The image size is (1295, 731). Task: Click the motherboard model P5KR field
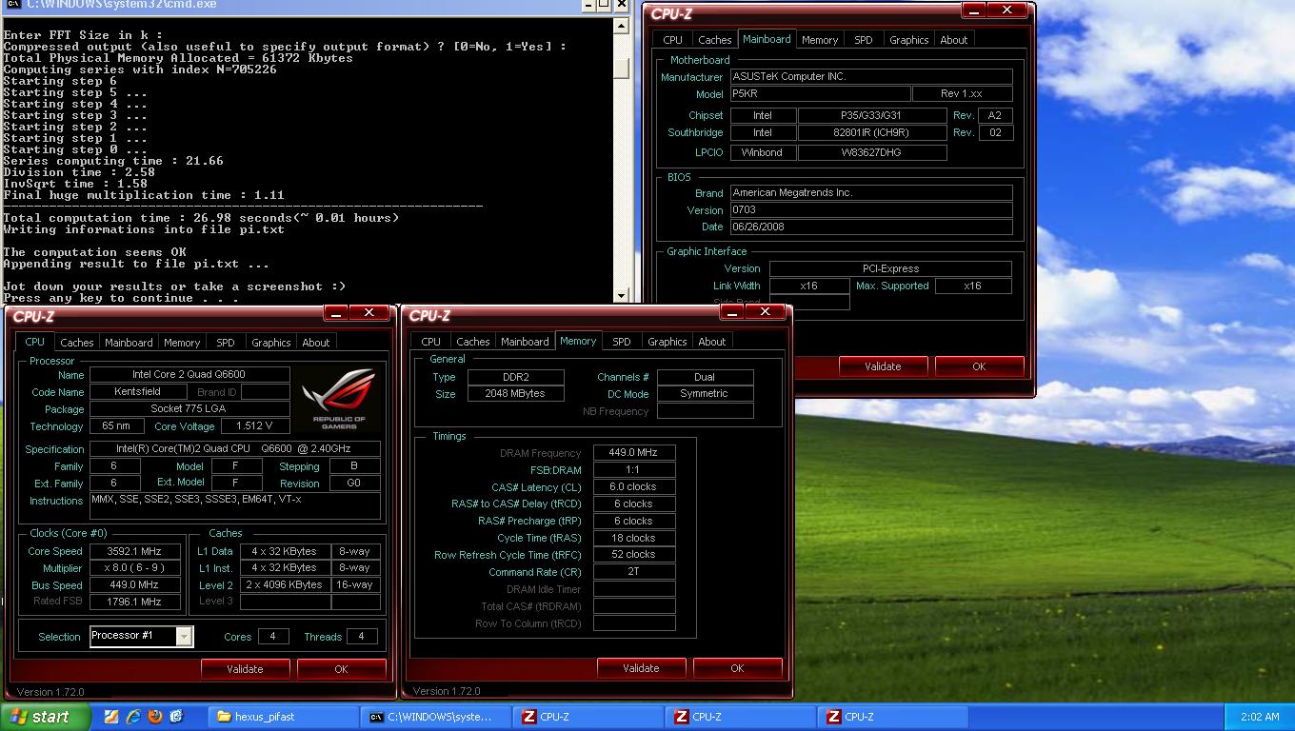coord(820,94)
